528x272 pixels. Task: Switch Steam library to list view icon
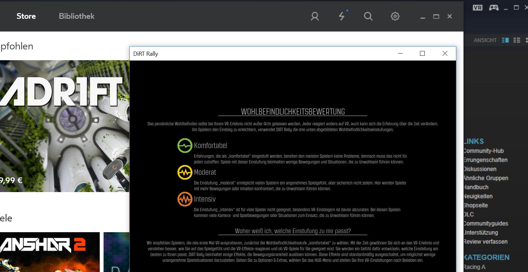coord(517,40)
